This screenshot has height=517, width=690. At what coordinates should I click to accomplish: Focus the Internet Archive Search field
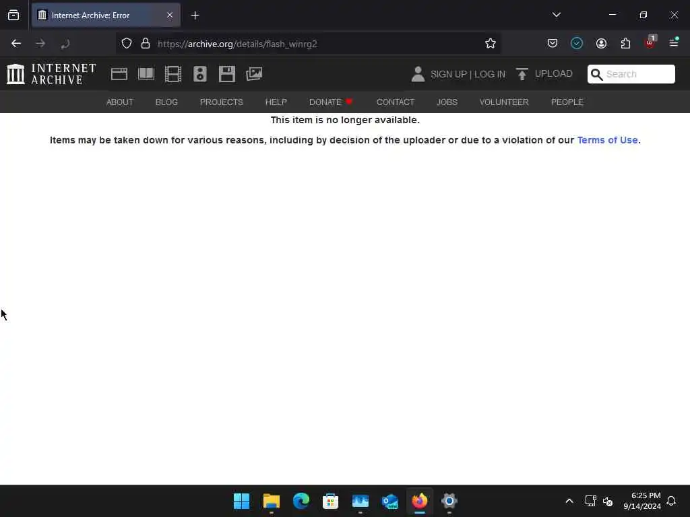(631, 74)
